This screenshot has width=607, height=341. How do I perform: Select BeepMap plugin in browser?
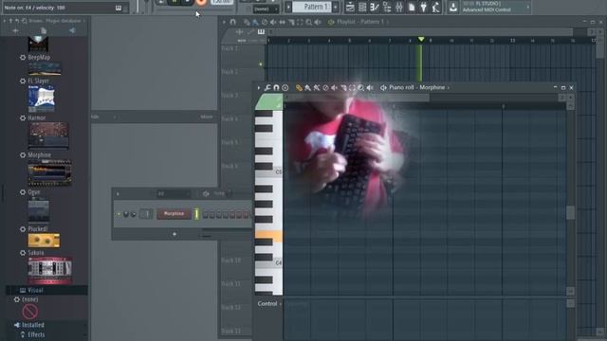click(39, 57)
